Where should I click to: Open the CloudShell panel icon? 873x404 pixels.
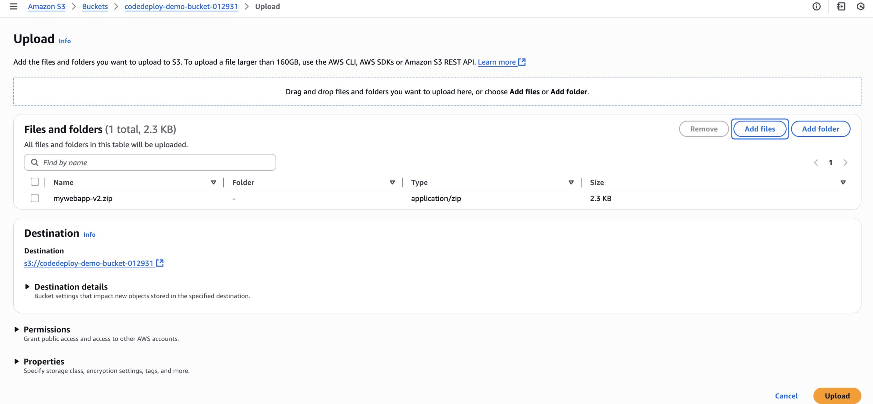tap(841, 6)
